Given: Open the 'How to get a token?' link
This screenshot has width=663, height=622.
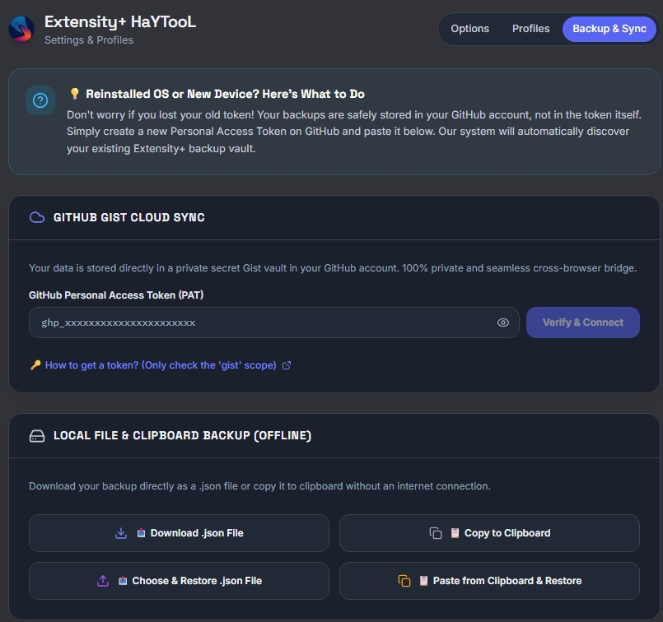Looking at the screenshot, I should coord(161,365).
